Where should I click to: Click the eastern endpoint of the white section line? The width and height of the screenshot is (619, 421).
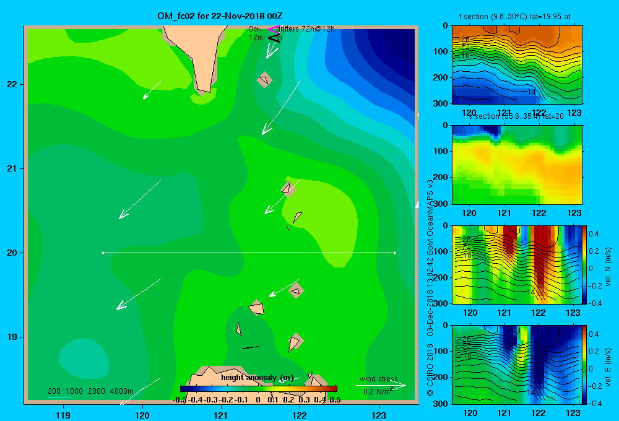[x=395, y=253]
